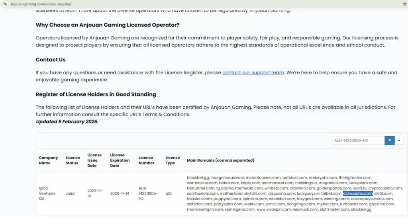Click the search field containing ALSI-142311005-FI2

(x=358, y=140)
